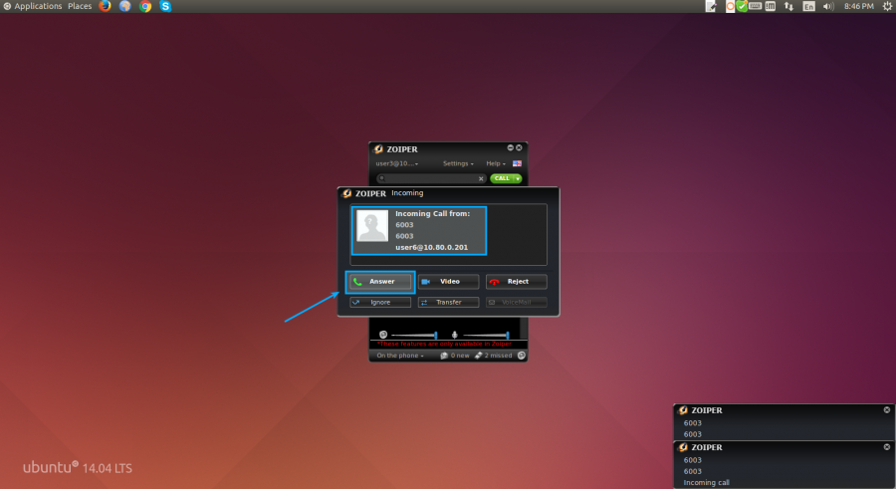This screenshot has width=896, height=489.
Task: Open the Zoiper Settings menu
Action: [x=458, y=163]
